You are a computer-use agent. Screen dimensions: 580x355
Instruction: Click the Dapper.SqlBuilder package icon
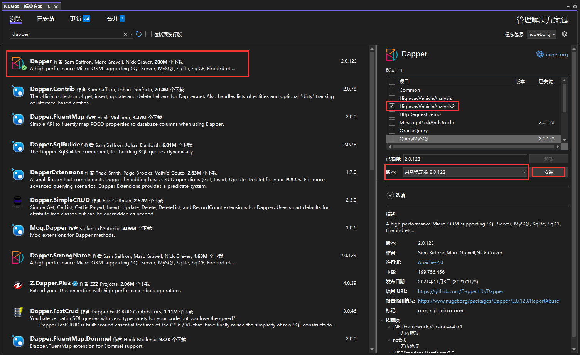18,147
